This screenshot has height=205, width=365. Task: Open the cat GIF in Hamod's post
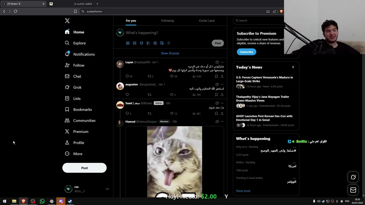[175, 162]
